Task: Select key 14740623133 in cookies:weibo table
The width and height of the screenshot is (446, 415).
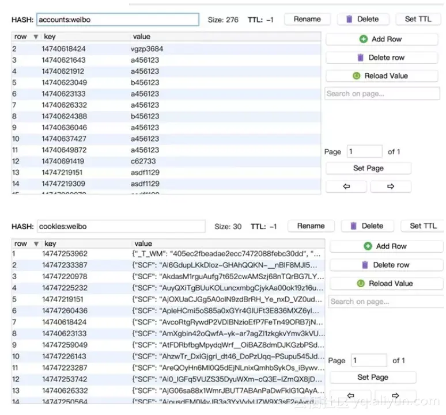Action: [x=65, y=333]
